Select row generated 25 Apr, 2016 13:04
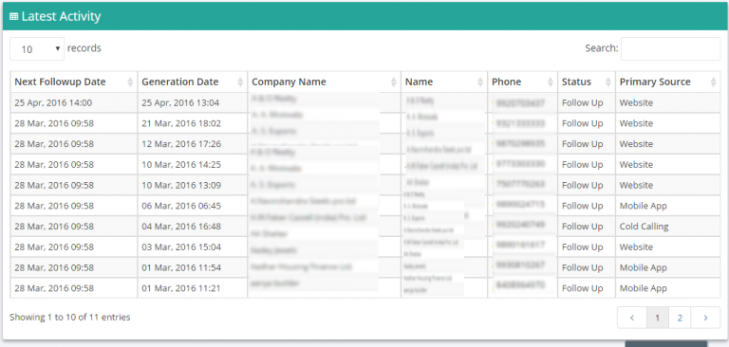The height and width of the screenshot is (347, 729). tap(364, 102)
